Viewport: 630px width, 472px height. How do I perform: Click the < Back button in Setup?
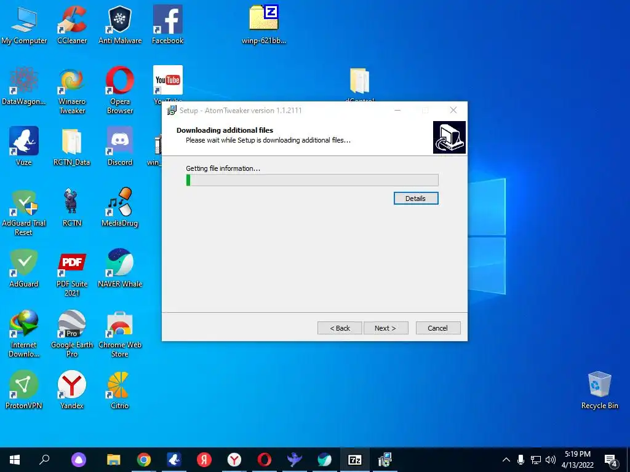(340, 328)
